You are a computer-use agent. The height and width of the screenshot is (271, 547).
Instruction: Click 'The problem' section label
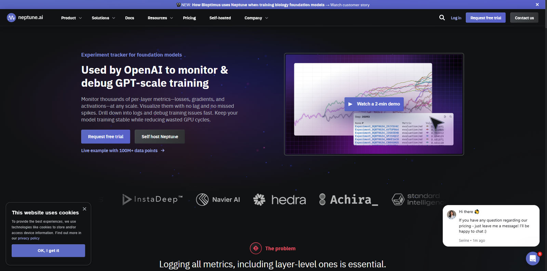click(280, 248)
